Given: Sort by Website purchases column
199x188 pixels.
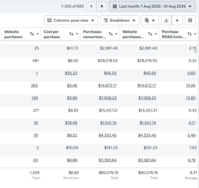Looking at the screenshot, I should tap(32, 34).
